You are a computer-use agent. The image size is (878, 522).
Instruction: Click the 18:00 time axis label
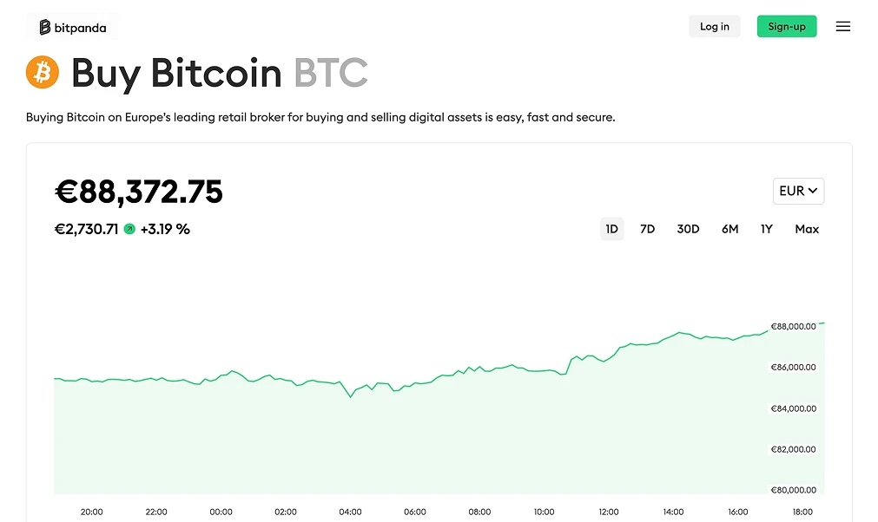[x=803, y=512]
